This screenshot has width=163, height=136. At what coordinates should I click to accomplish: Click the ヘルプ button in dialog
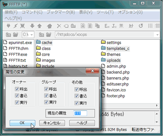82,123
